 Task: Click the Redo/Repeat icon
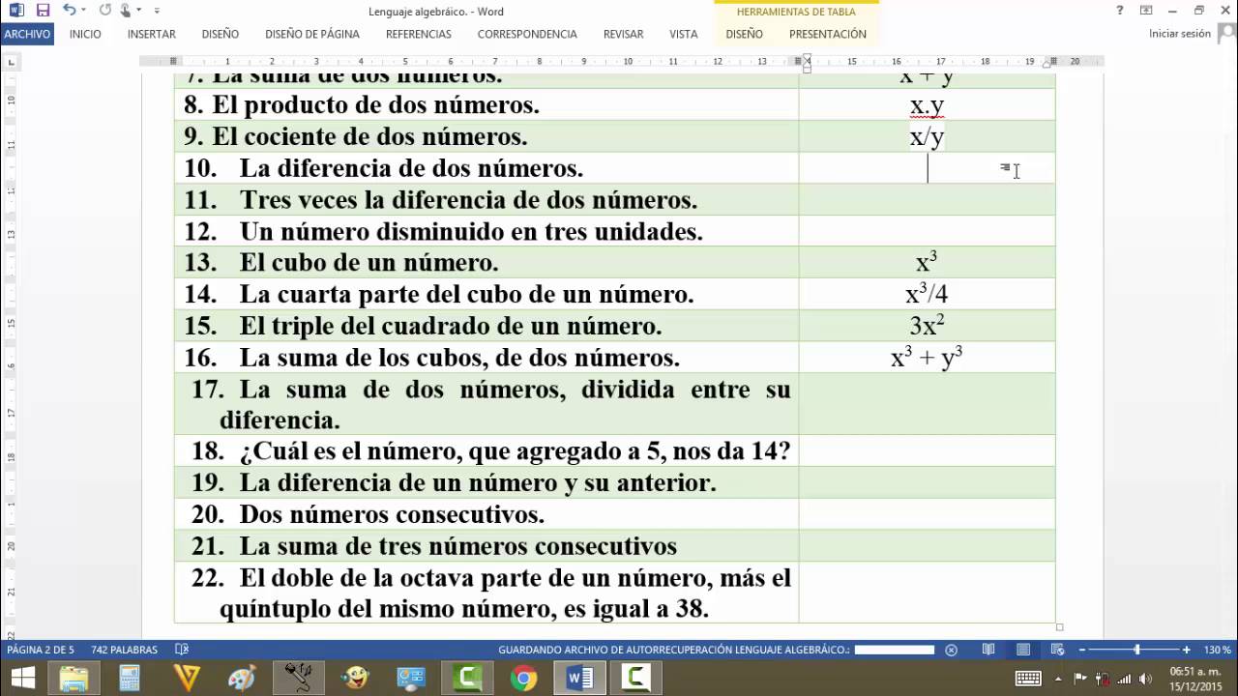104,11
